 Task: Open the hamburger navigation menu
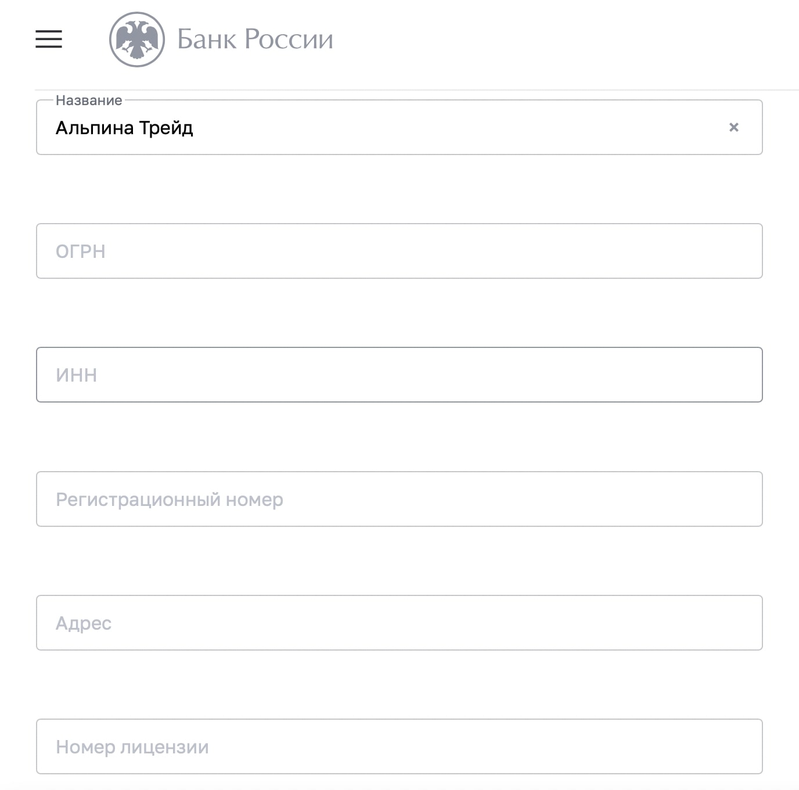(49, 39)
